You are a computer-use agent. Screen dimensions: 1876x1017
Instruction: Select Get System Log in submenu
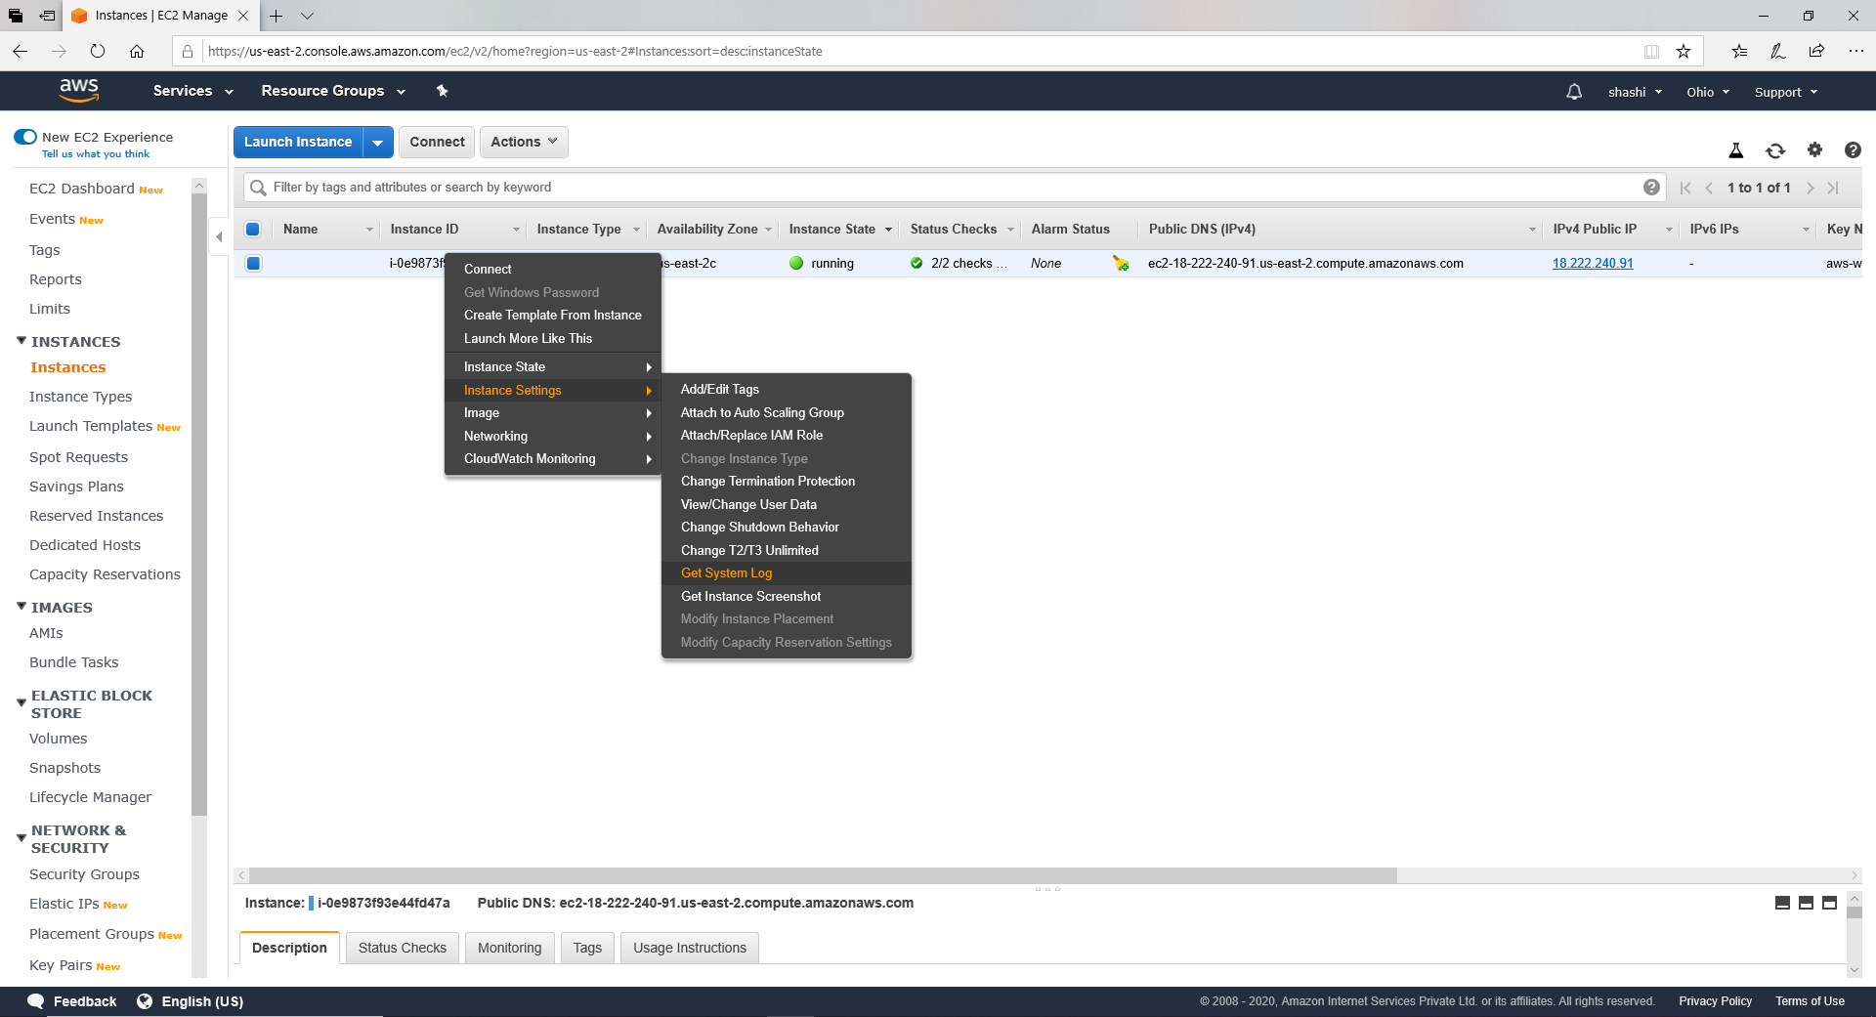tap(726, 573)
